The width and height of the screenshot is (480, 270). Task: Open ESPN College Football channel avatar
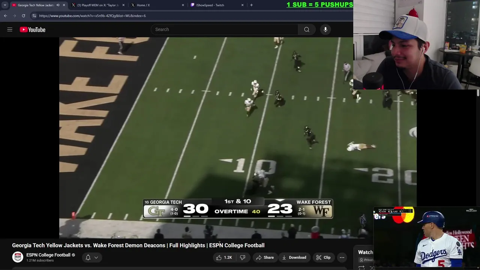tap(18, 257)
